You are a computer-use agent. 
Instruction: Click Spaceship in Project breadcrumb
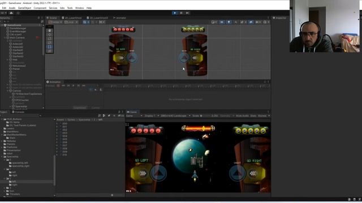click(84, 120)
